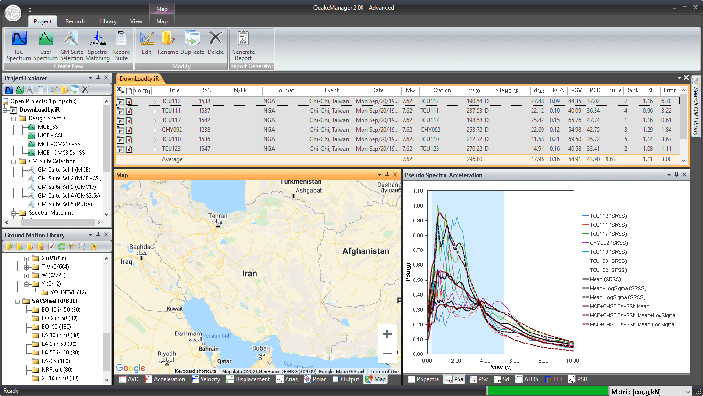The image size is (703, 396).
Task: Click the Edit ribbon button
Action: (x=147, y=43)
